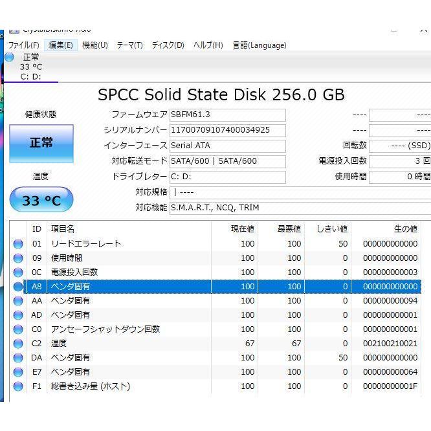Click the 最悪値 column header
This screenshot has width=431, height=431.
pyautogui.click(x=282, y=228)
